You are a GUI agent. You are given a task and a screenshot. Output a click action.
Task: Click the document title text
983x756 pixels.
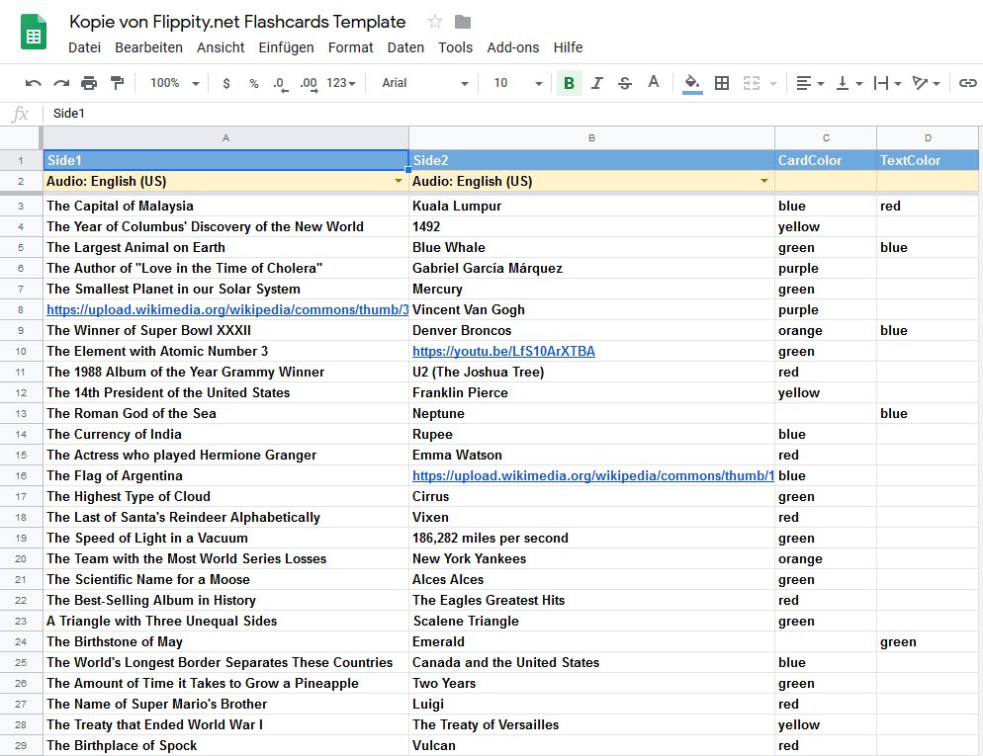237,22
